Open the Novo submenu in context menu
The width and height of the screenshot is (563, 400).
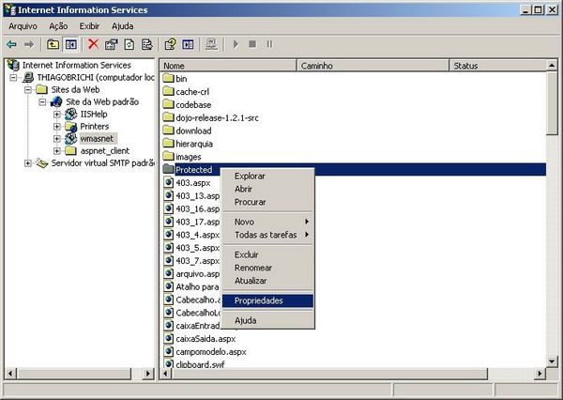pyautogui.click(x=268, y=222)
